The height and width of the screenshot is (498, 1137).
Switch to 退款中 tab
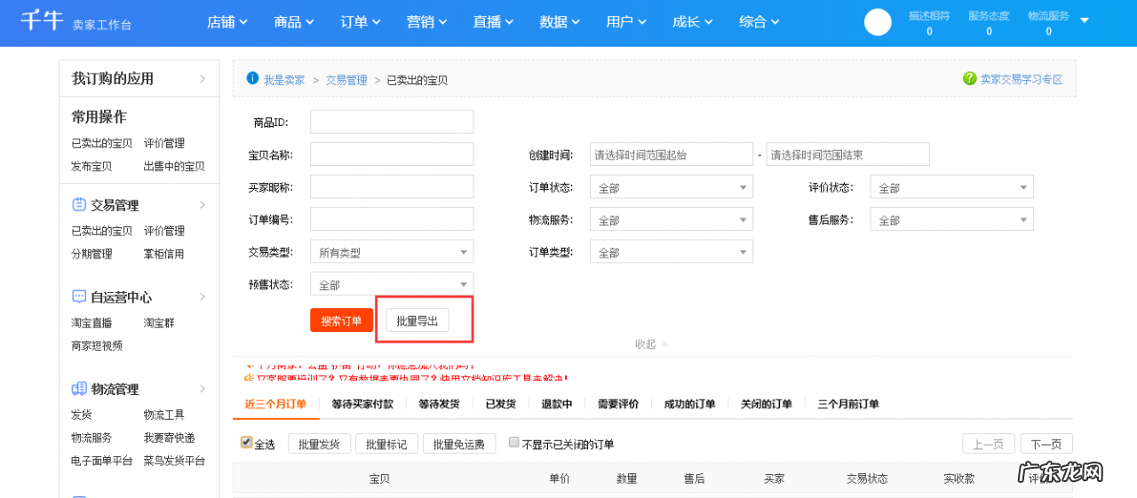click(x=557, y=404)
